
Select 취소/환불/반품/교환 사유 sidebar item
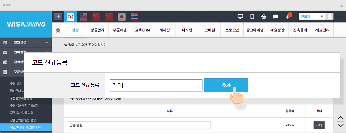coord(26,127)
